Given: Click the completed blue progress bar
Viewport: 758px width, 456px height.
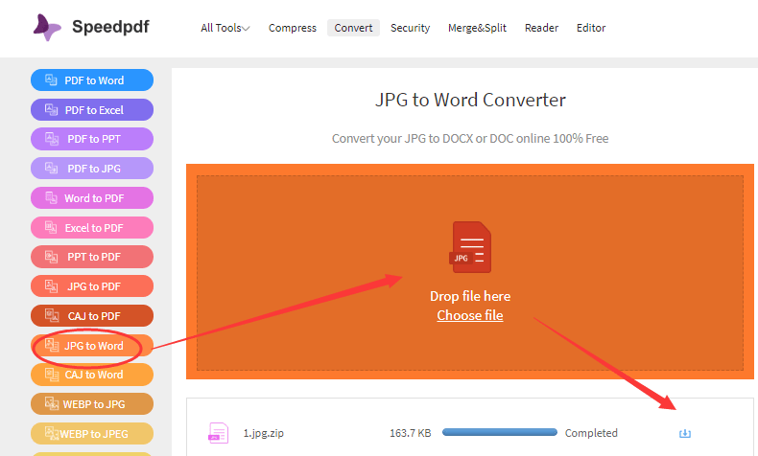Looking at the screenshot, I should coord(499,432).
